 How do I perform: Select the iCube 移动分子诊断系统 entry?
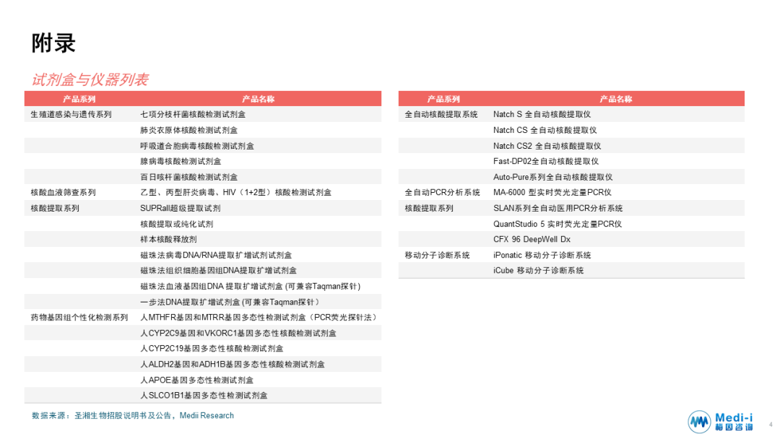point(539,271)
